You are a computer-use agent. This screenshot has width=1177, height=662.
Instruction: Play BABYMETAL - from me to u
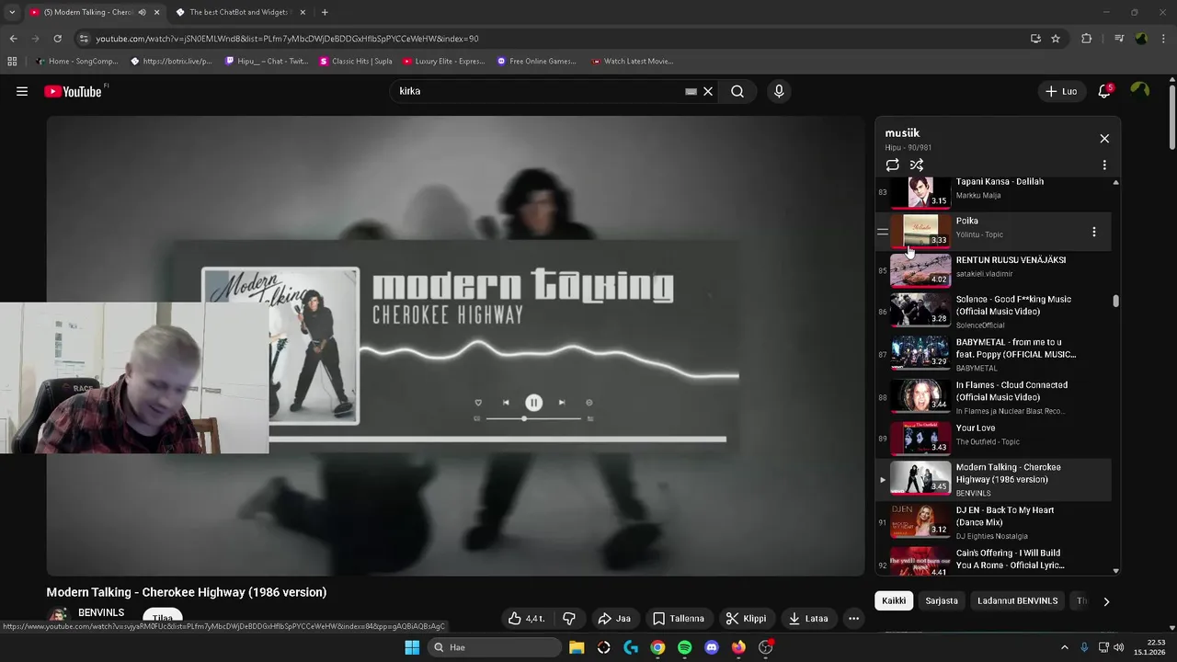click(993, 354)
